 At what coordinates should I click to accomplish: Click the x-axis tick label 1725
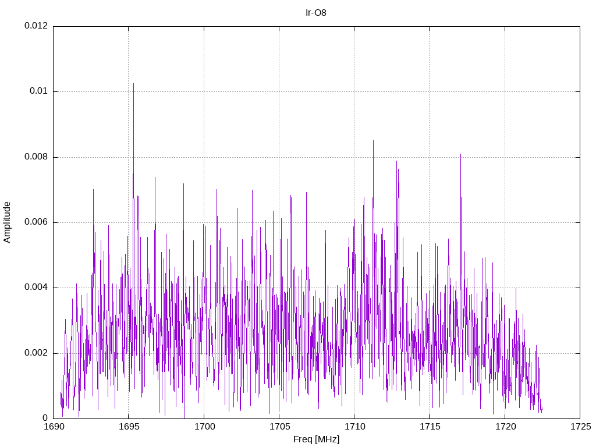580,427
